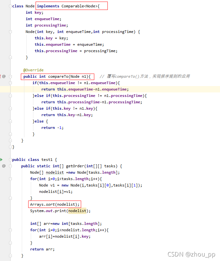Click fold end marker of Node constructor
The width and height of the screenshot is (220, 261).
[10, 58]
